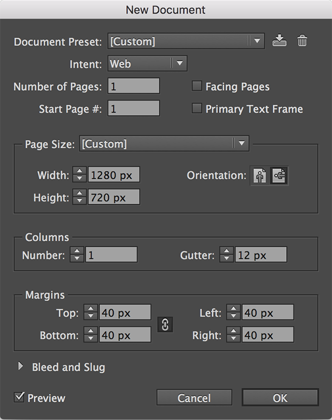Increase Top margin with up arrow

click(91, 308)
